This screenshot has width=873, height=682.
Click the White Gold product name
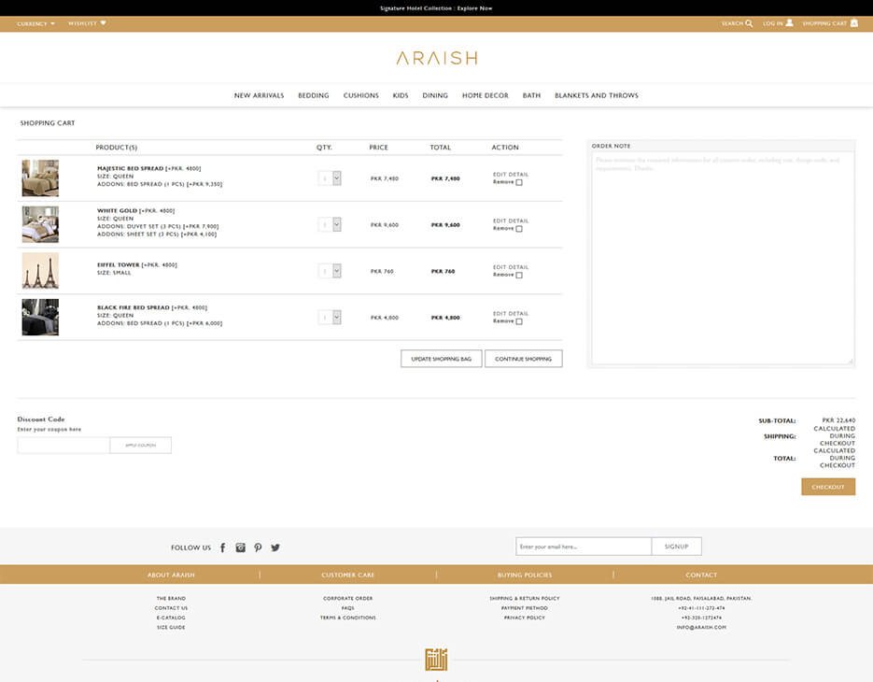pyautogui.click(x=117, y=210)
